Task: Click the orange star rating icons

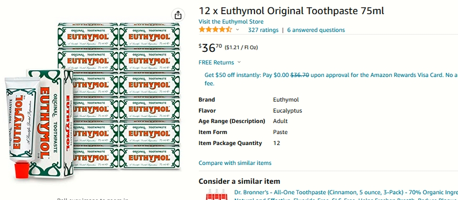Action: [x=215, y=30]
